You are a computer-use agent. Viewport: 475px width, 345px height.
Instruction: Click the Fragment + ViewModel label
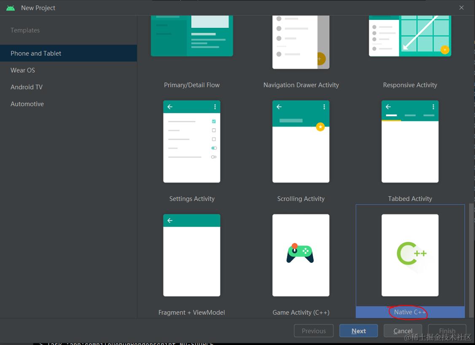[192, 312]
